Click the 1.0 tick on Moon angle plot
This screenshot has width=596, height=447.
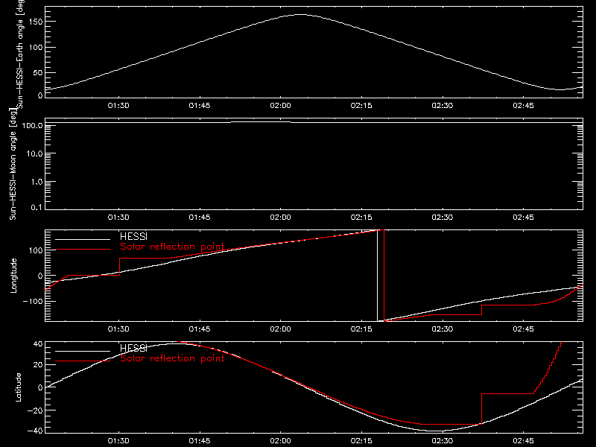(x=37, y=182)
